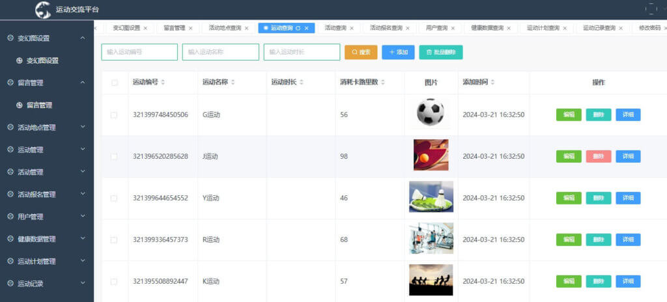The image size is (667, 302).
Task: Click the blue 添加 add button
Action: tap(398, 52)
